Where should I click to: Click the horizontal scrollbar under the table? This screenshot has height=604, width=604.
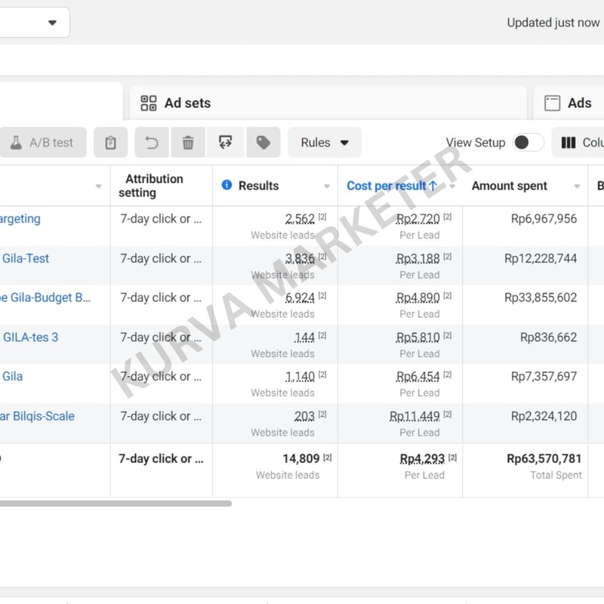(x=116, y=504)
